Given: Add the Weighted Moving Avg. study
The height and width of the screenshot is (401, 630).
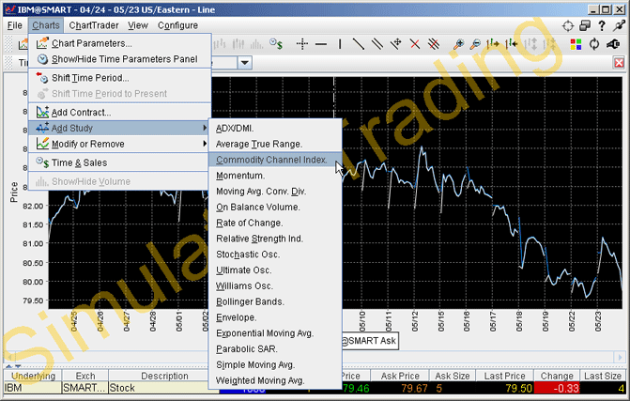Looking at the screenshot, I should [275, 380].
